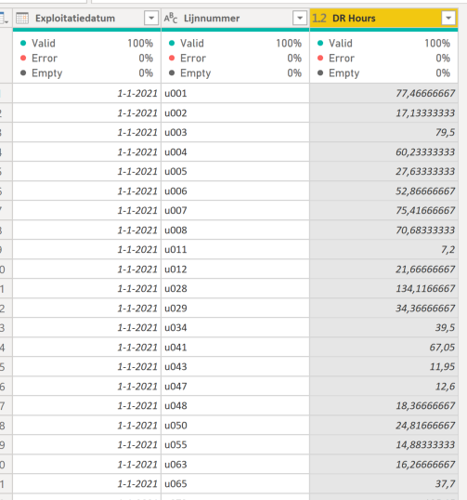Screen dimensions: 467x500
Task: Click the cell u034 in Lijnnummer
Action: 235,328
